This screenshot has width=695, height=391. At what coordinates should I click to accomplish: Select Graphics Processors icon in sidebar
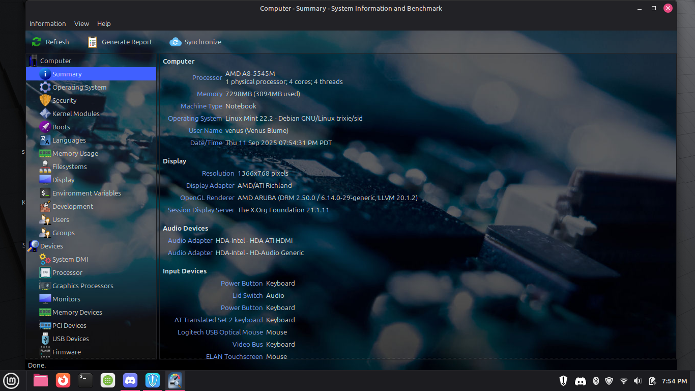[x=45, y=286]
